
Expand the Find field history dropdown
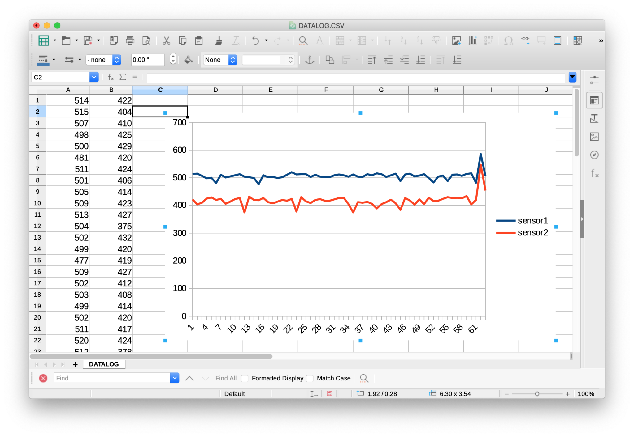175,378
